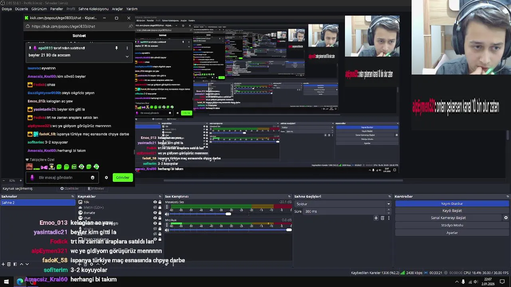Click Yayını Durdur to stop streaming
Viewport: 511px width, 287px height.
pyautogui.click(x=452, y=204)
